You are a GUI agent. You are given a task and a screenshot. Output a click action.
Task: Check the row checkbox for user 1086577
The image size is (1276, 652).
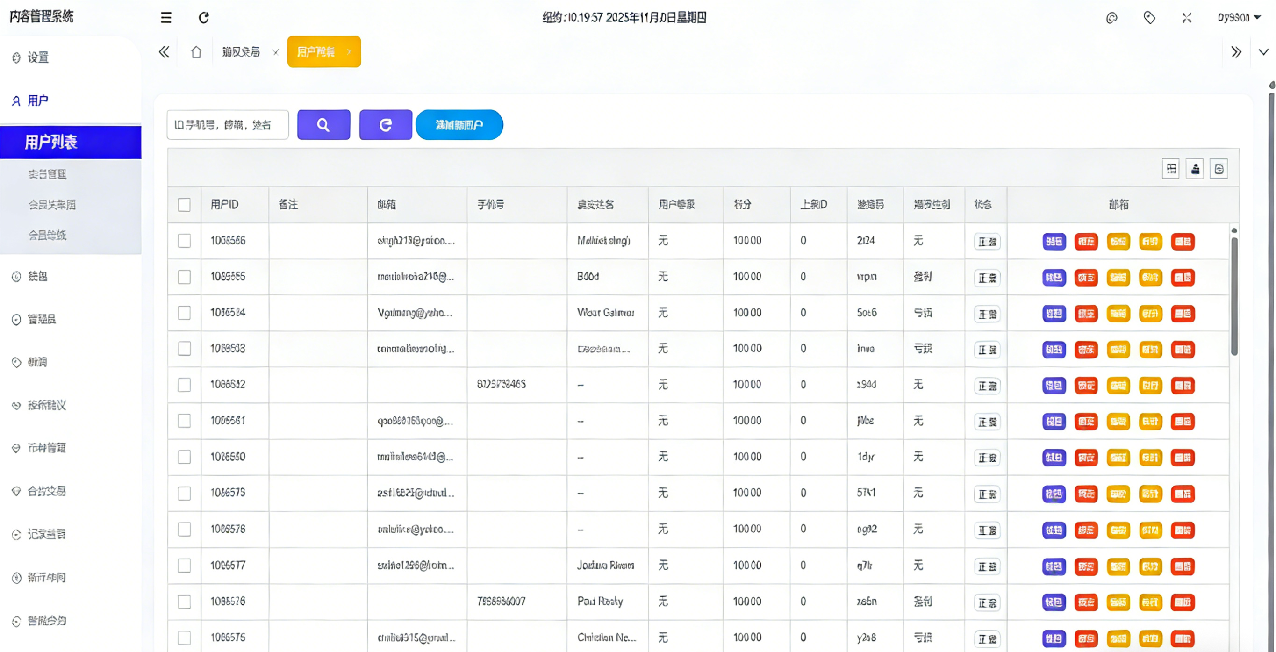click(184, 565)
